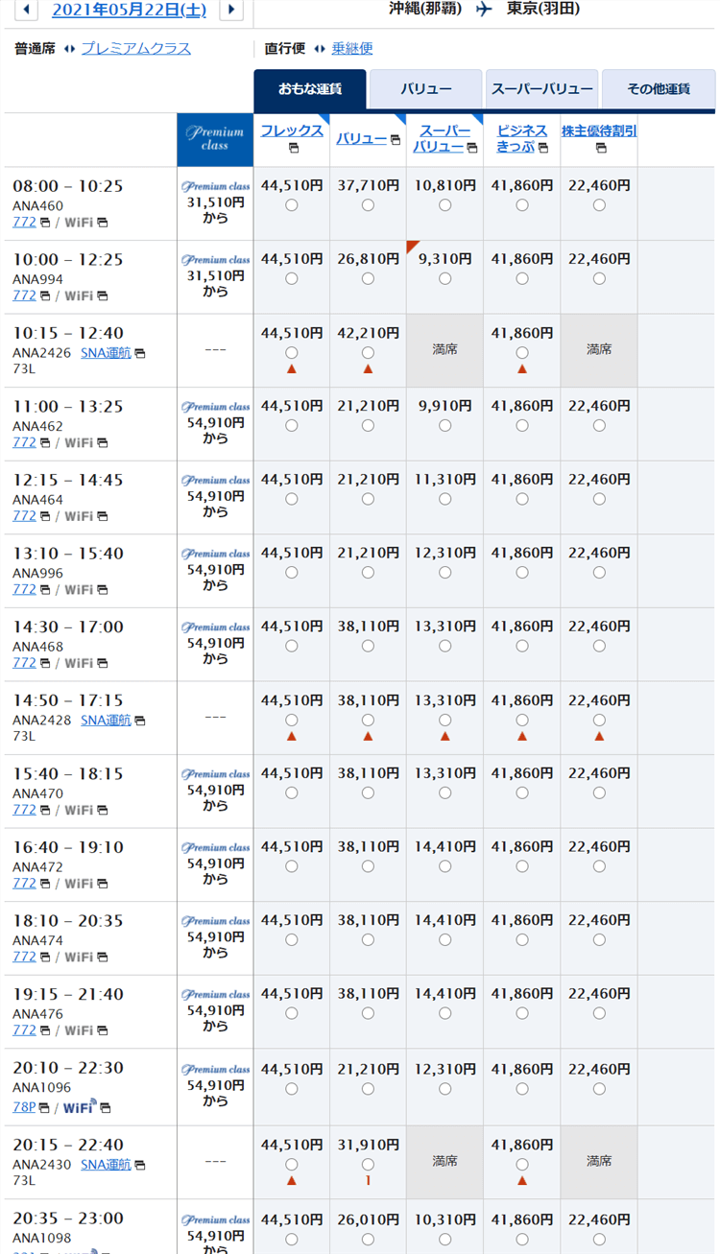
Task: Switch to the バリュー fare tab
Action: (425, 89)
